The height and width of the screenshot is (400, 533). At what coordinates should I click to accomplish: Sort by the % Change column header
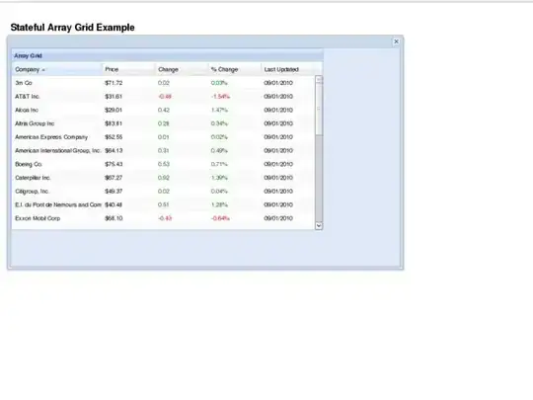[x=235, y=69]
